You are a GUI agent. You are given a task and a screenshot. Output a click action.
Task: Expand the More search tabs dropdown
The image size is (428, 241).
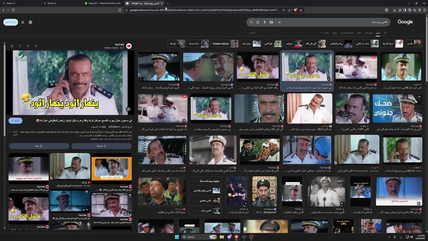pos(325,33)
